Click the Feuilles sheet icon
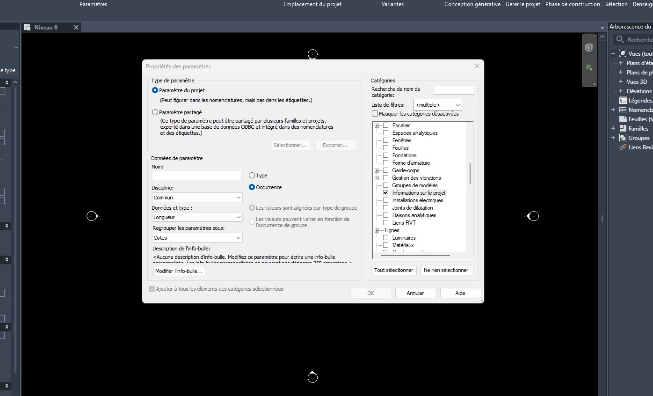 coord(623,119)
